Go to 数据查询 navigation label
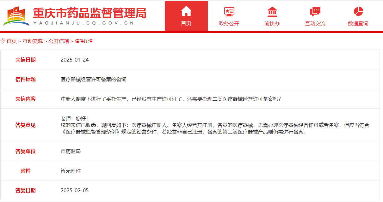This screenshot has width=383, height=202. (x=358, y=24)
